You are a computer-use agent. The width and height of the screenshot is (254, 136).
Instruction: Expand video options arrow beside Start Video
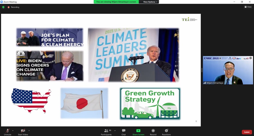[x=29, y=131]
